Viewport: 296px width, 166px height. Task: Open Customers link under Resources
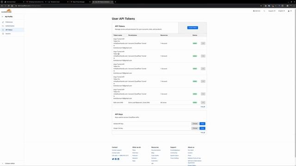pyautogui.click(x=154, y=161)
